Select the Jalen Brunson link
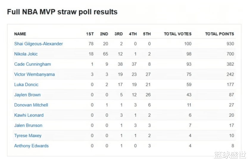 (x=28, y=126)
